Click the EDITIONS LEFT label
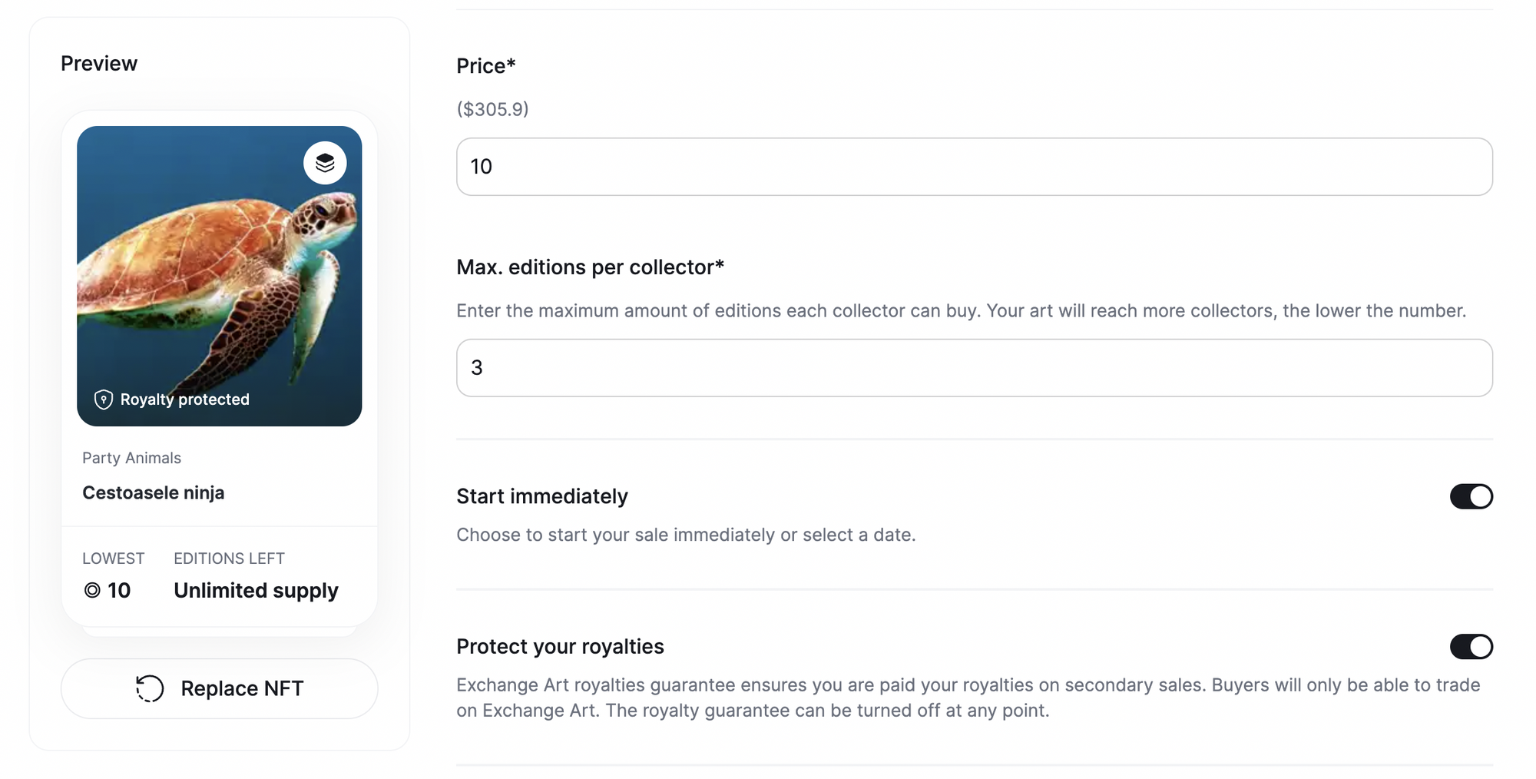The height and width of the screenshot is (779, 1536). click(229, 559)
